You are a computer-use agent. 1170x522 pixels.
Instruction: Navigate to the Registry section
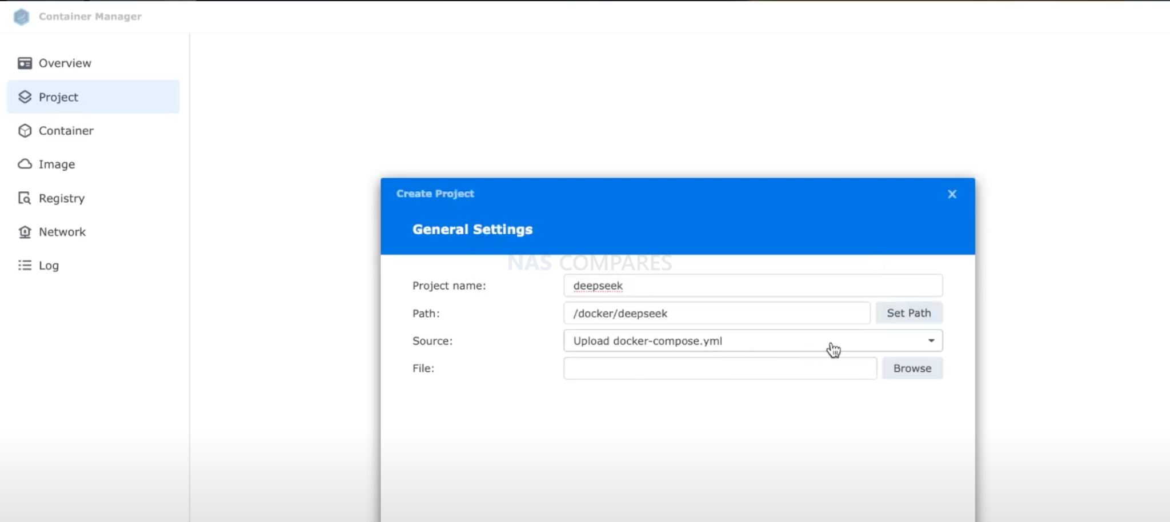click(61, 198)
